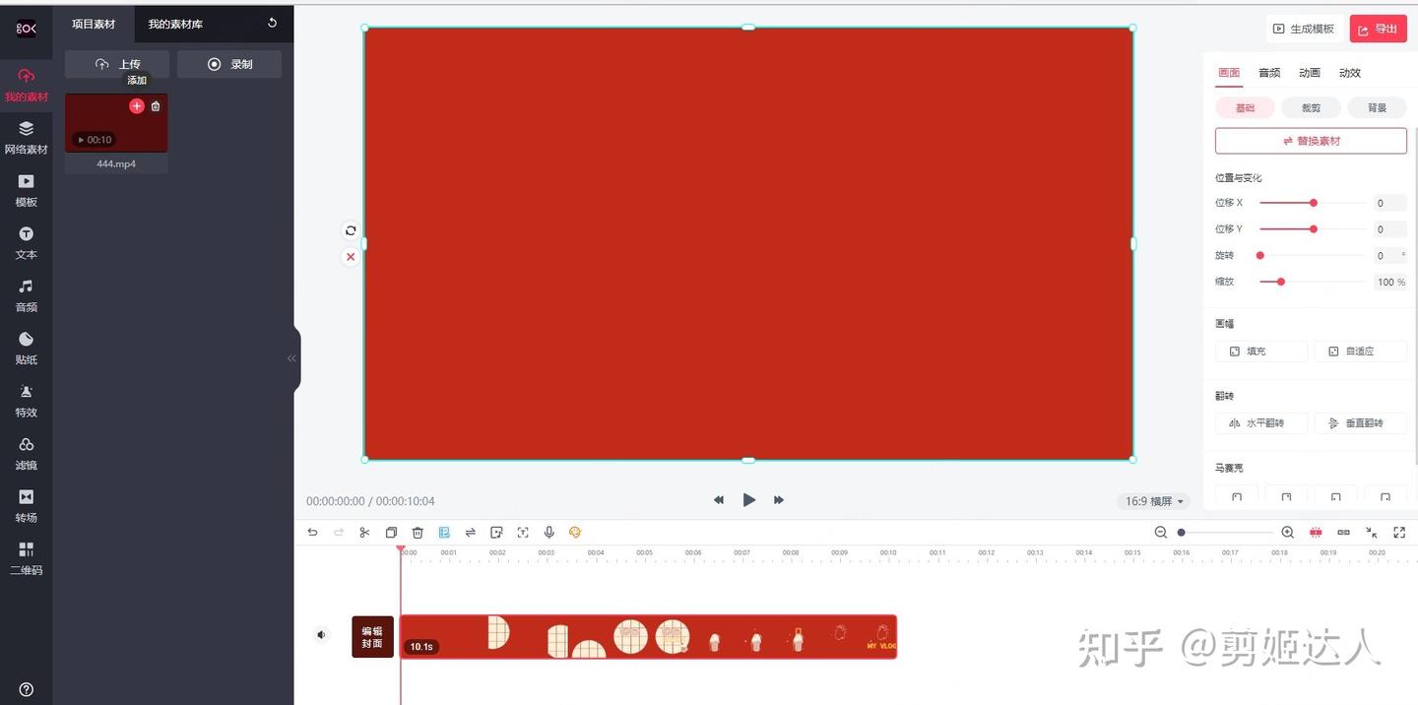Add 444.mp4 with the red plus icon

pos(137,105)
